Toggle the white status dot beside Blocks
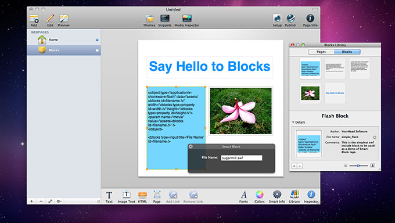Viewport: 395px width, 223px height. 97,51
